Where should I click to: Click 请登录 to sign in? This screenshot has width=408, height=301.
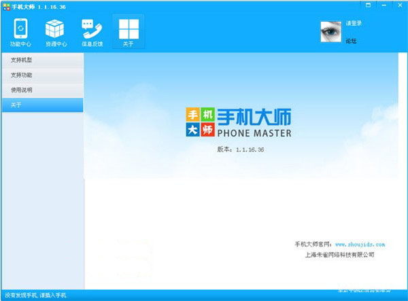point(354,23)
